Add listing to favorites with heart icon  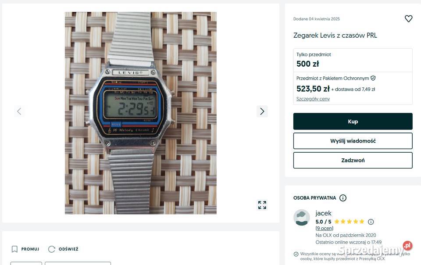(x=408, y=18)
